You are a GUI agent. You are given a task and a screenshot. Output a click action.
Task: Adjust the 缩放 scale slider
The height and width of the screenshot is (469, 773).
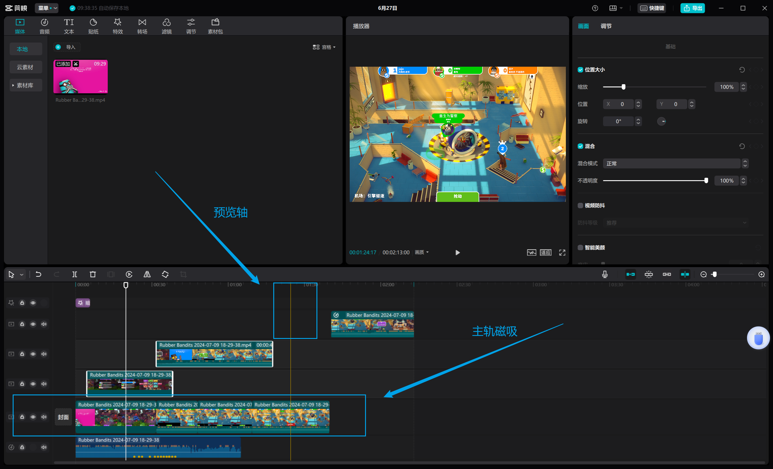(x=623, y=87)
